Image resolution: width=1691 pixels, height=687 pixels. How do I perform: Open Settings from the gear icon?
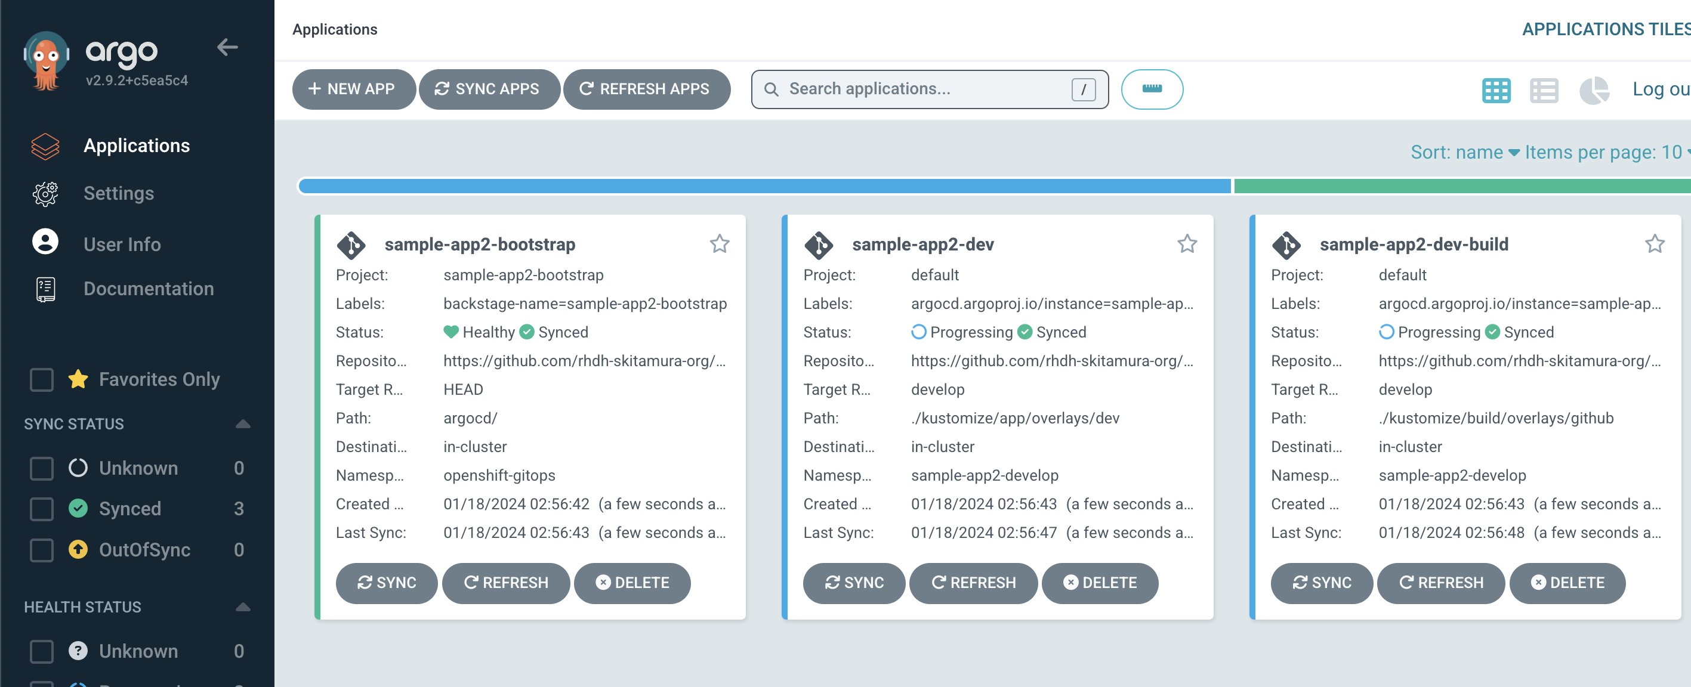(45, 194)
